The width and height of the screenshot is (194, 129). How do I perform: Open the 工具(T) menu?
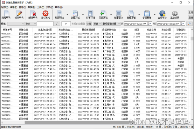tap(41, 7)
